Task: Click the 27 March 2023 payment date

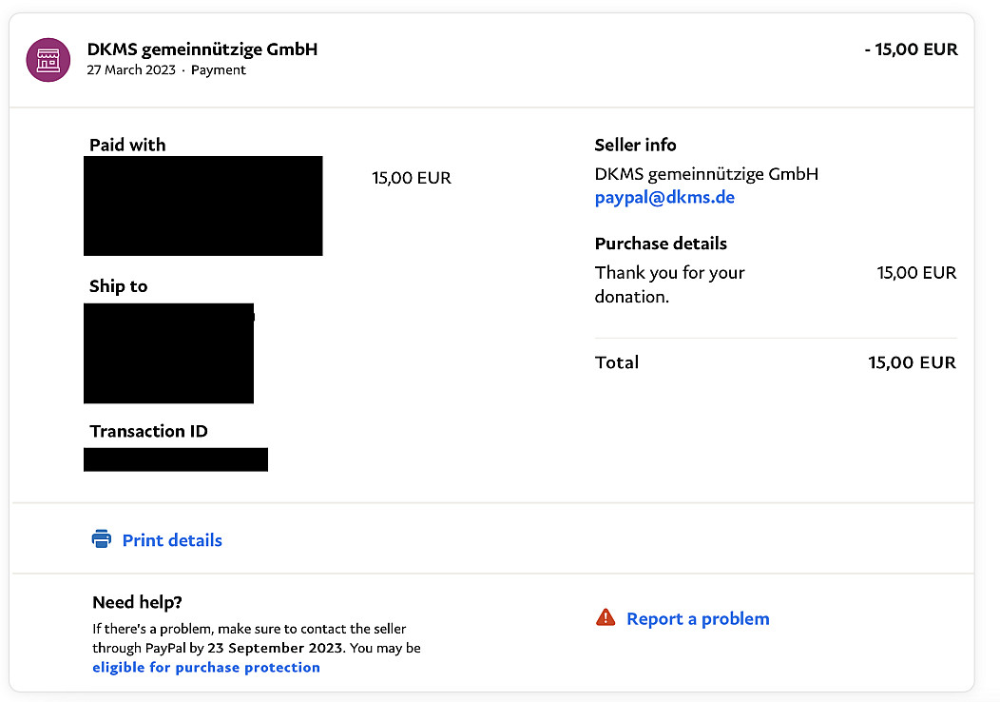Action: point(131,70)
